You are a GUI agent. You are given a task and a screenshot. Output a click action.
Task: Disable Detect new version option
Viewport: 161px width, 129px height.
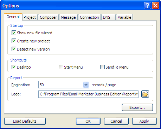pyautogui.click(x=14, y=49)
